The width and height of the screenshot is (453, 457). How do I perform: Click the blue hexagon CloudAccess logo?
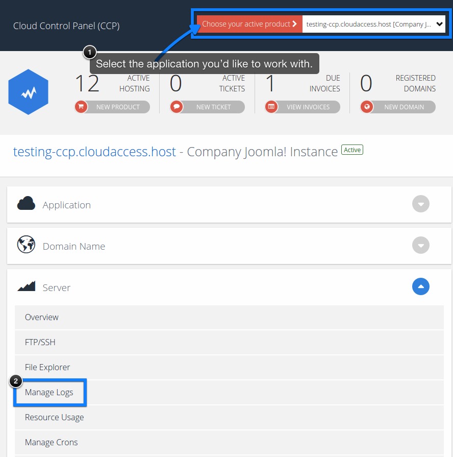[28, 92]
